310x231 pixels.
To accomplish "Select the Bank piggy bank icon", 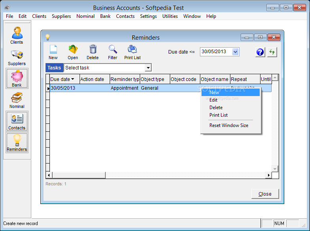I will (17, 78).
